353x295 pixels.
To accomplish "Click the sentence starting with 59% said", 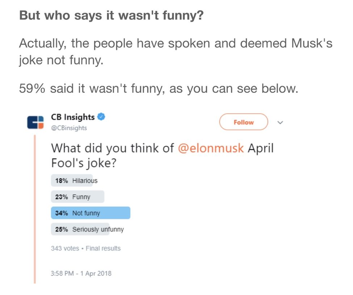I will [x=159, y=88].
